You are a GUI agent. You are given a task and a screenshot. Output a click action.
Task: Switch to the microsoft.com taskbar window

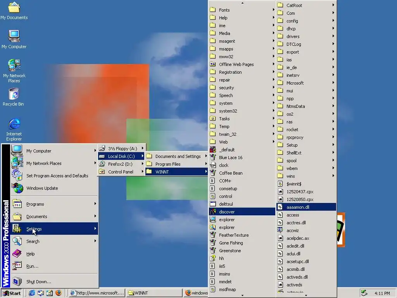97,293
